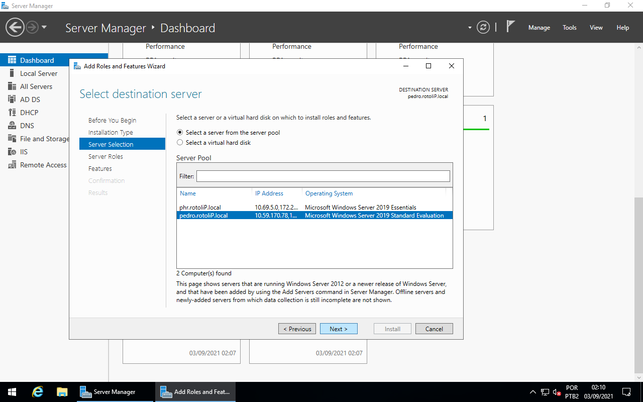
Task: Open the DHCP sidebar icon
Action: 12,113
